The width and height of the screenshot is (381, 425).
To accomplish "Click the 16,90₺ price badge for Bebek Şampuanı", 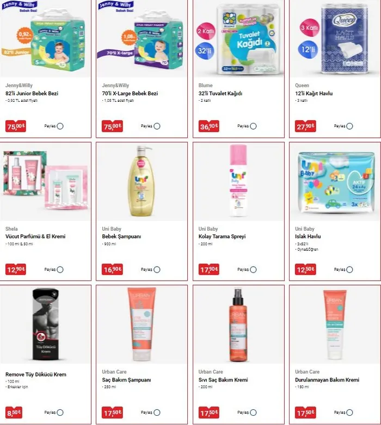I will click(112, 269).
